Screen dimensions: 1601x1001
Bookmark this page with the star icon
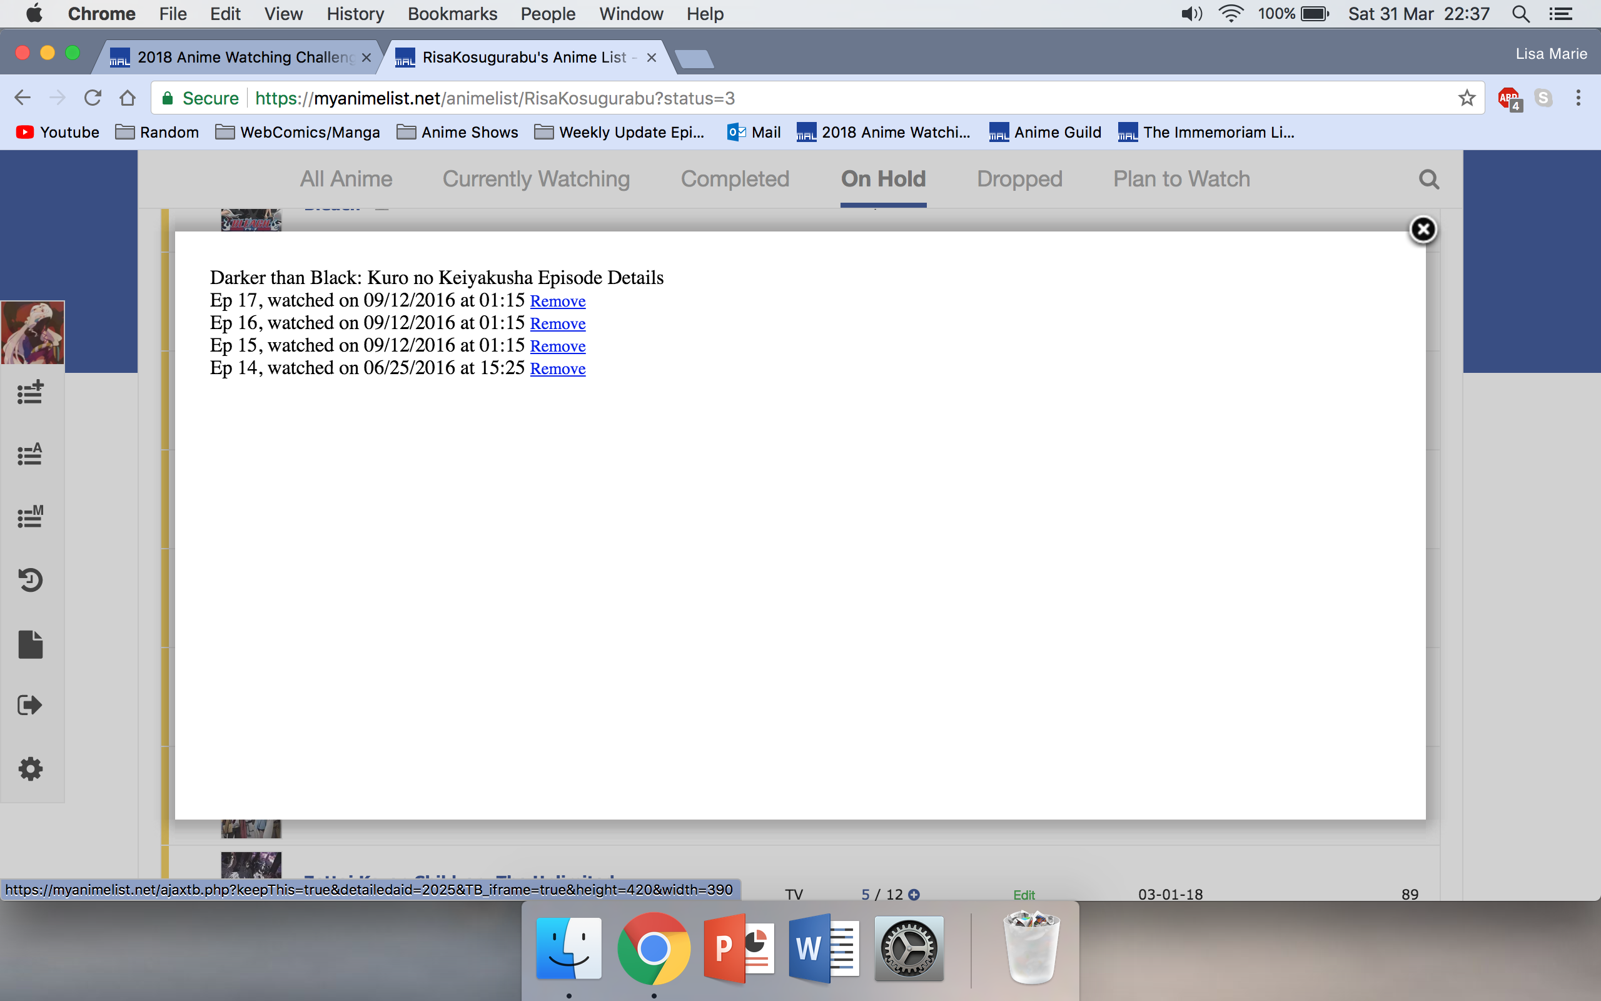(x=1466, y=98)
